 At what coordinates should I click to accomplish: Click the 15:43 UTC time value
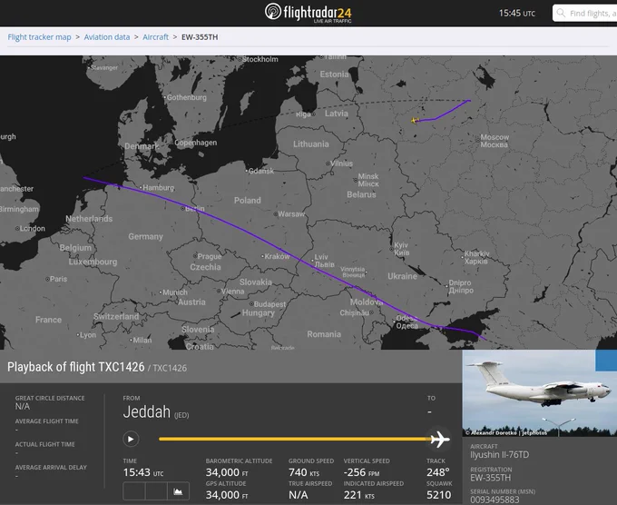(142, 472)
